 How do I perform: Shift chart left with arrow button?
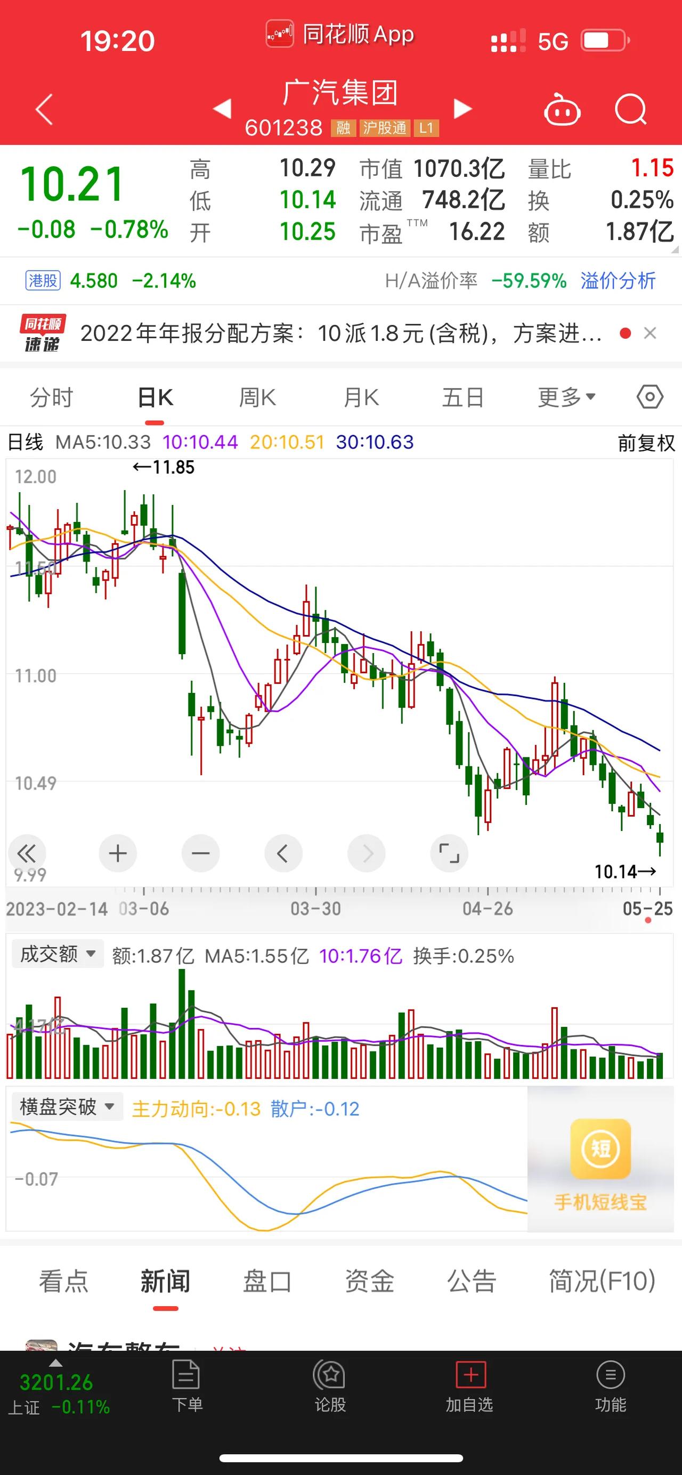click(283, 854)
